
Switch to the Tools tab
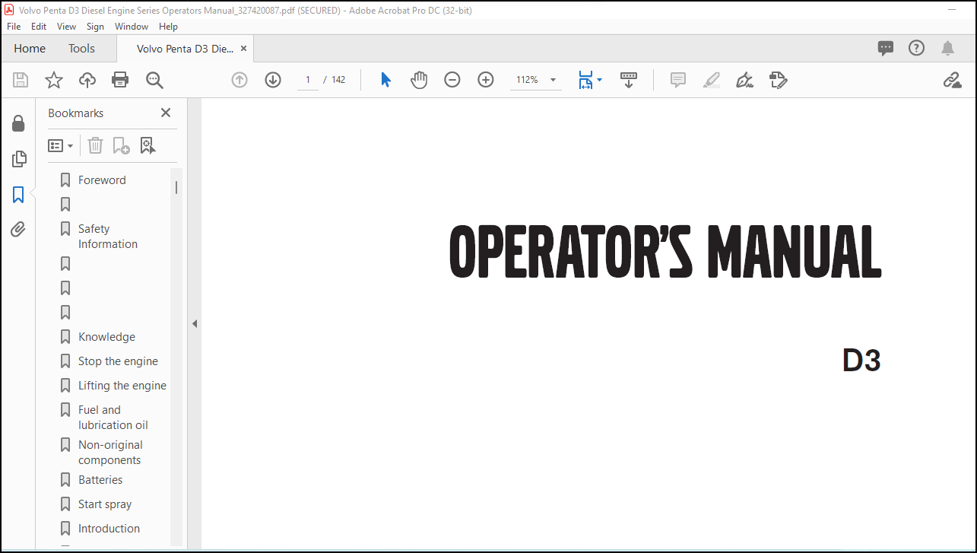click(81, 48)
